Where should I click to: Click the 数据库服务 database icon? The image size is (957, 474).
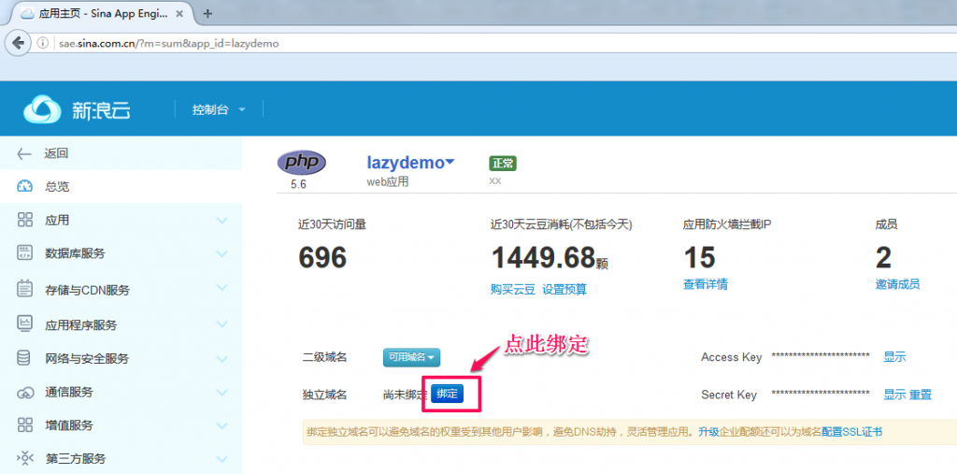tap(25, 253)
